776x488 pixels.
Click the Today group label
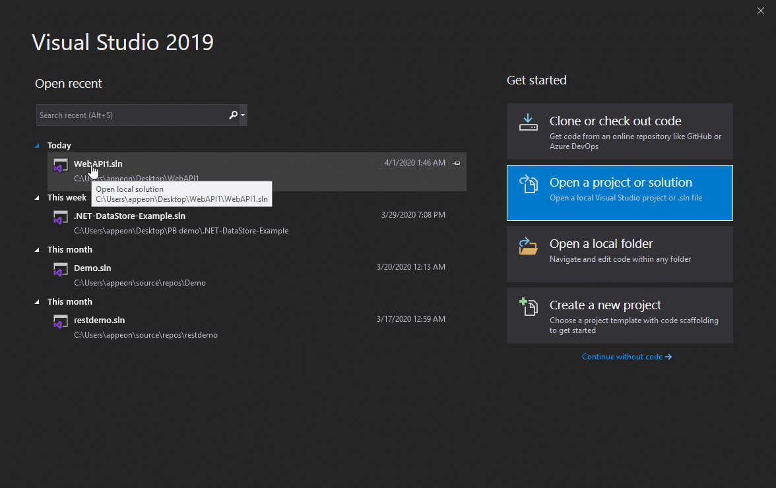click(x=59, y=145)
